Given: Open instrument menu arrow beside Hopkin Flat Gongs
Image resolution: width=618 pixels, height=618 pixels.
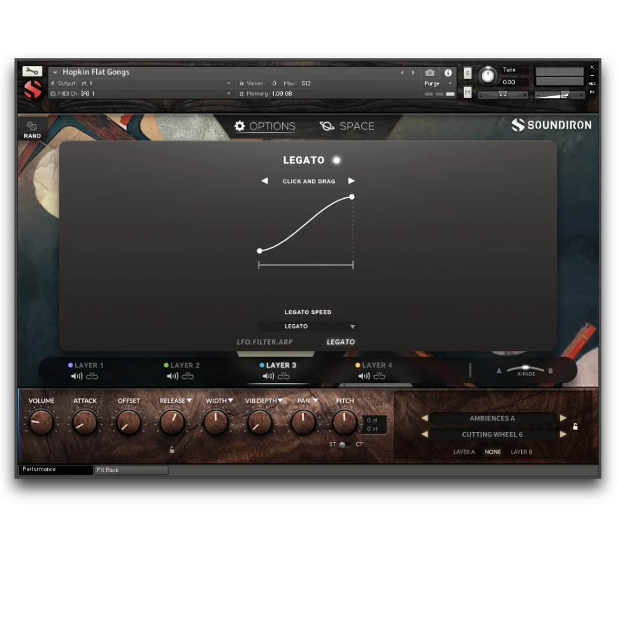Looking at the screenshot, I should 55,73.
